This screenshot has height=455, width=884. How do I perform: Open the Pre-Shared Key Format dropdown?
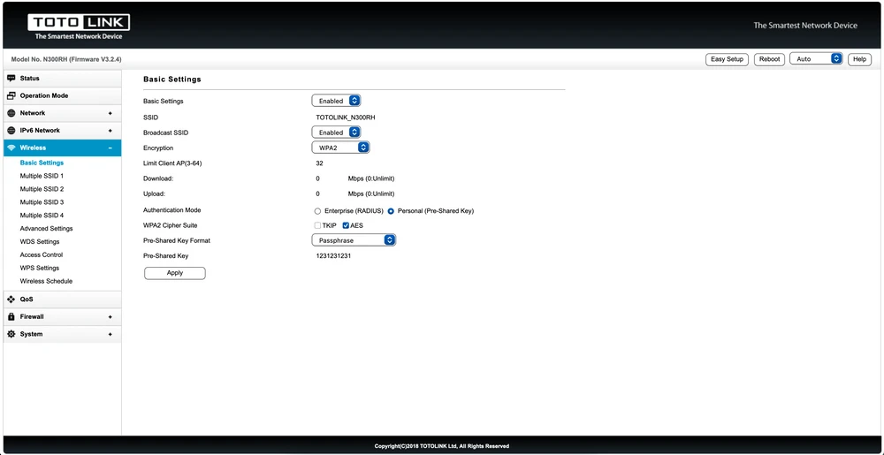(x=354, y=240)
